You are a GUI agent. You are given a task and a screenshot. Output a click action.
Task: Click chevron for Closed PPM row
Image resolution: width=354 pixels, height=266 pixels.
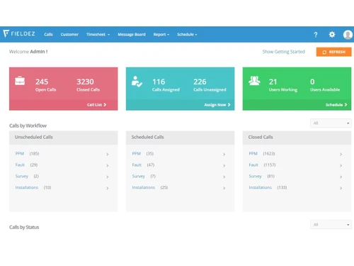pyautogui.click(x=341, y=154)
